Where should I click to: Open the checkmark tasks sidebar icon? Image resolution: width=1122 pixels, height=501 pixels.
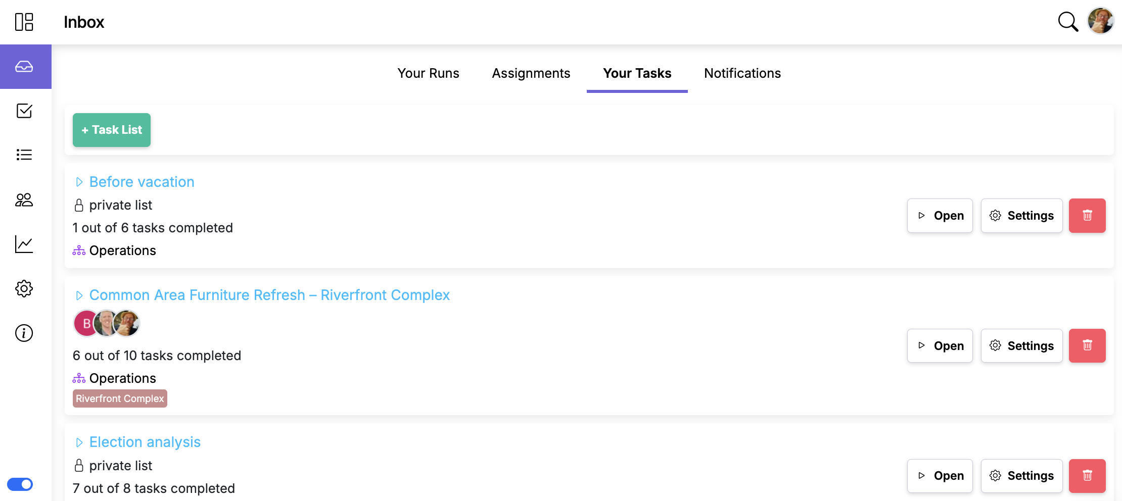tap(24, 111)
